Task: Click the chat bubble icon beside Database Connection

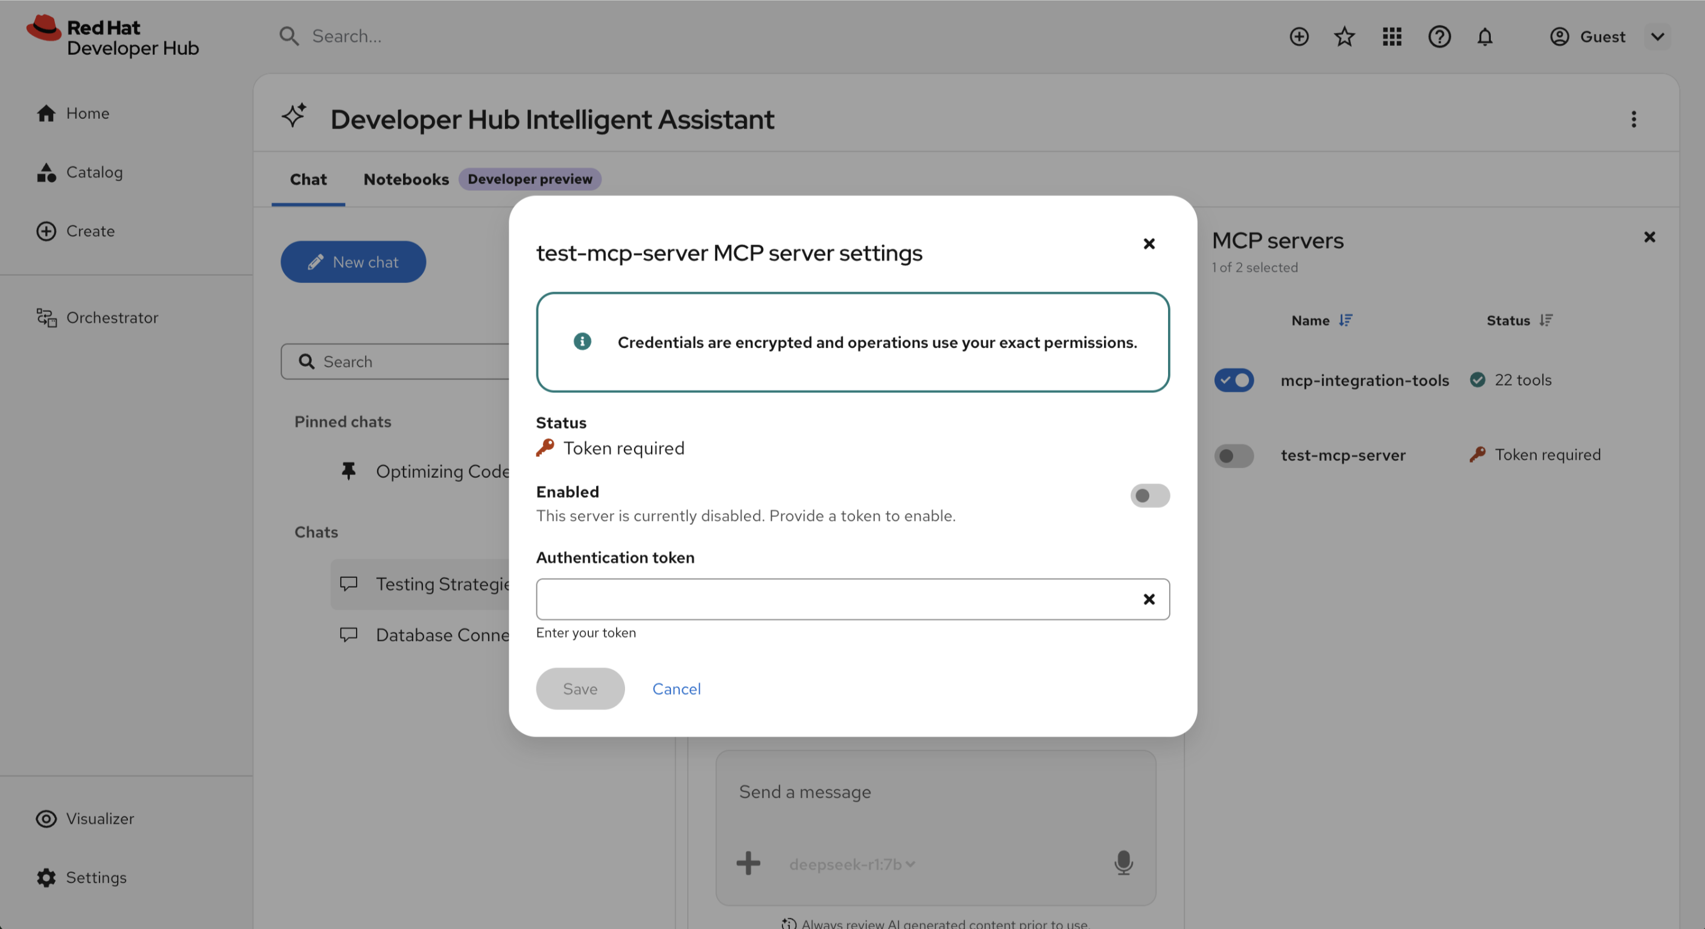Action: (x=348, y=635)
